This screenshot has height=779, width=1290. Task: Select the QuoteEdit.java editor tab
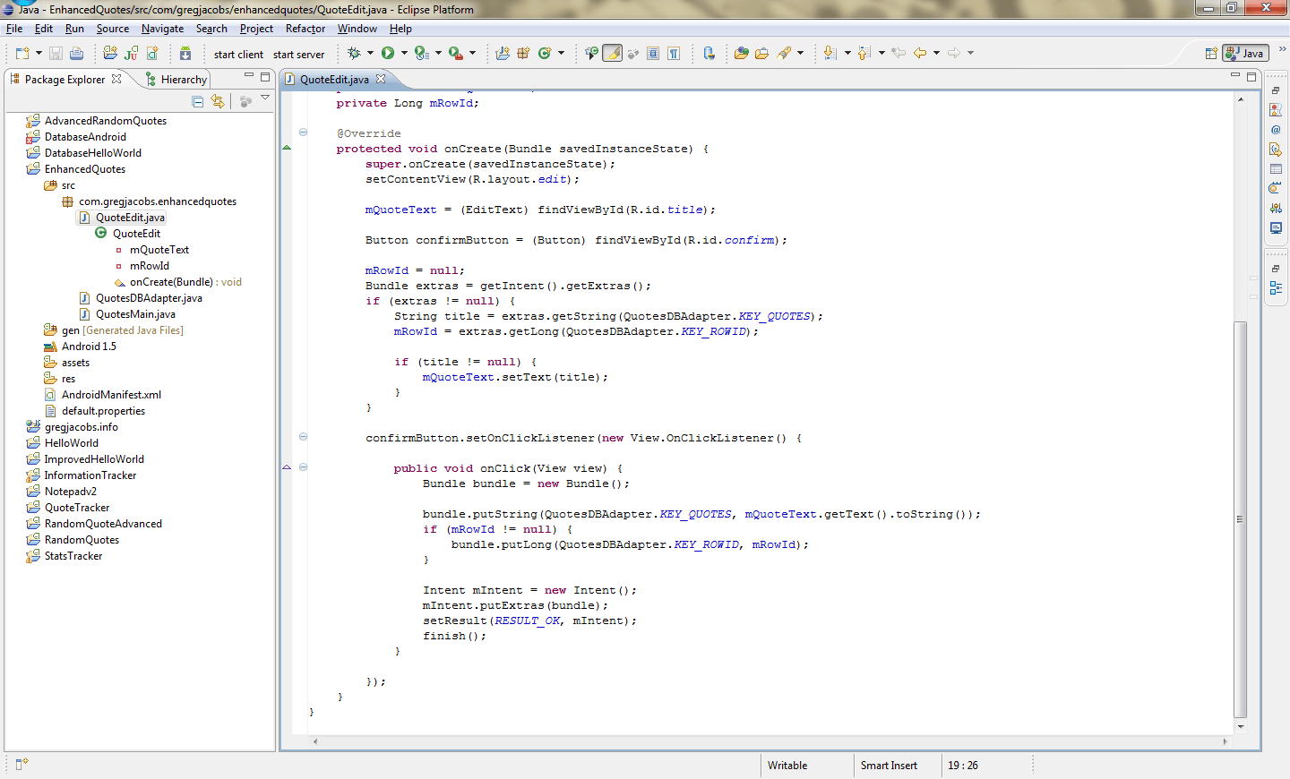pyautogui.click(x=334, y=80)
